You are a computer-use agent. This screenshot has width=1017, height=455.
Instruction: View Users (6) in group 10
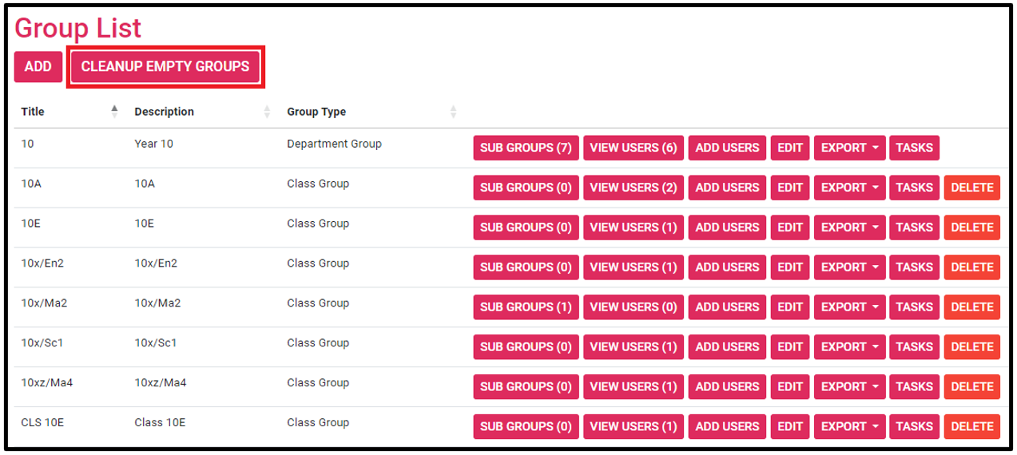633,148
